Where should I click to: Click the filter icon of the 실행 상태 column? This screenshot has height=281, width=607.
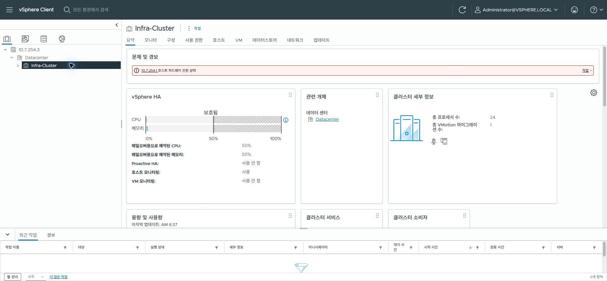(217, 247)
